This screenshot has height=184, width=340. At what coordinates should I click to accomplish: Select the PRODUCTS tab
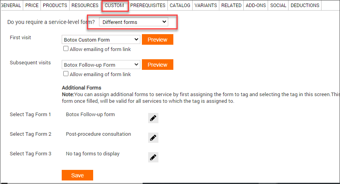click(x=55, y=5)
